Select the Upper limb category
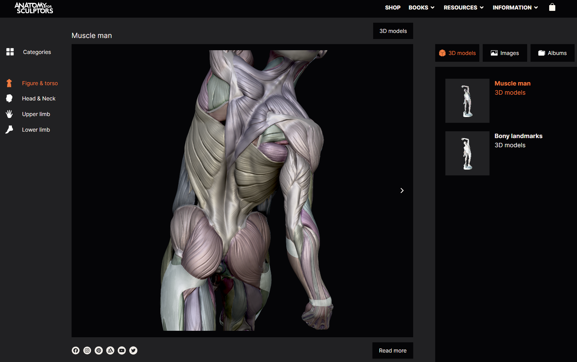Image resolution: width=577 pixels, height=362 pixels. 36,114
